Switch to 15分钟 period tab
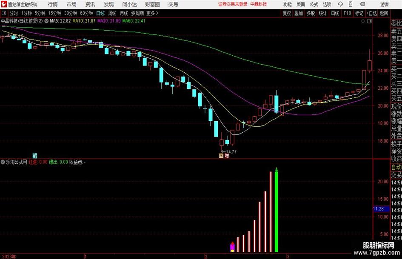The image size is (402, 259). click(x=54, y=13)
